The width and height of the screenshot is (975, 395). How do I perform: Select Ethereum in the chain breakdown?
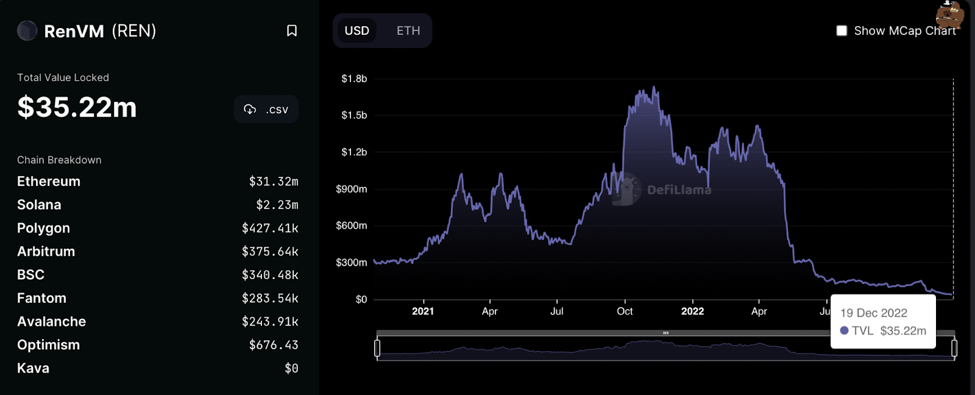pyautogui.click(x=49, y=182)
